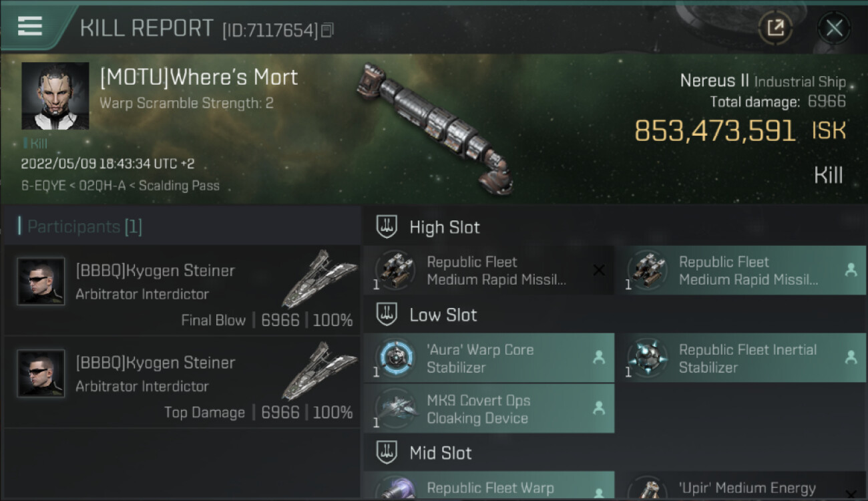This screenshot has height=501, width=868.
Task: Select the 'Upir' Medium Energy module
Action: [740, 489]
